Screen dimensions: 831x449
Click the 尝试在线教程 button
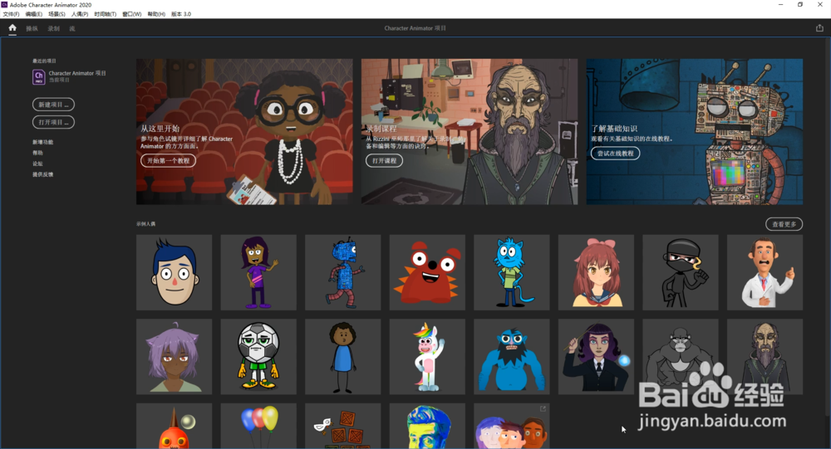(615, 154)
